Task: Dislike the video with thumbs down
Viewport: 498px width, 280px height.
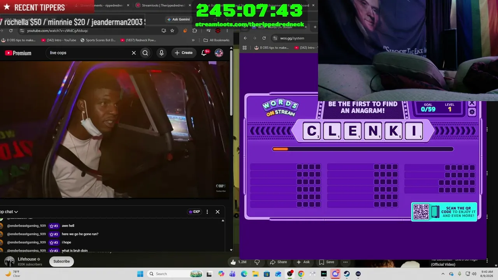Action: tap(257, 262)
